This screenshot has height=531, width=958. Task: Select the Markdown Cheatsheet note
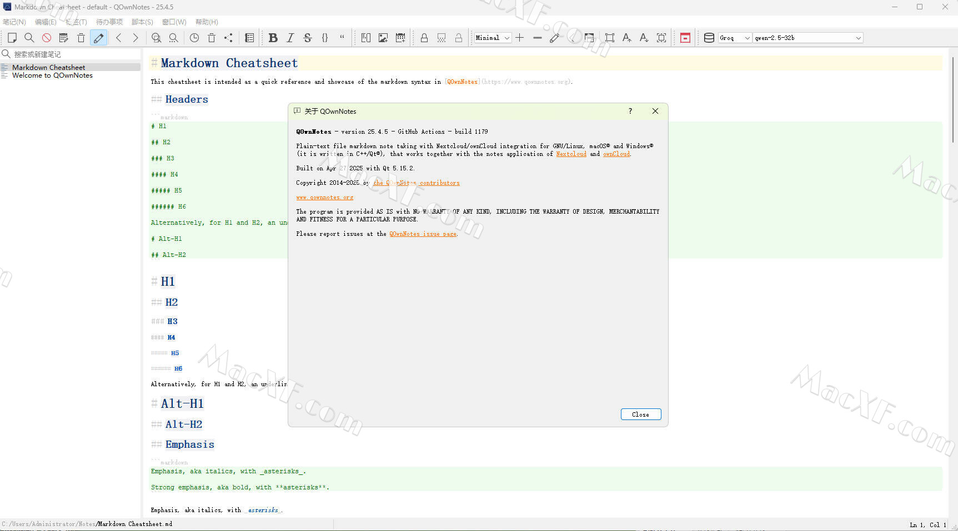pos(71,67)
